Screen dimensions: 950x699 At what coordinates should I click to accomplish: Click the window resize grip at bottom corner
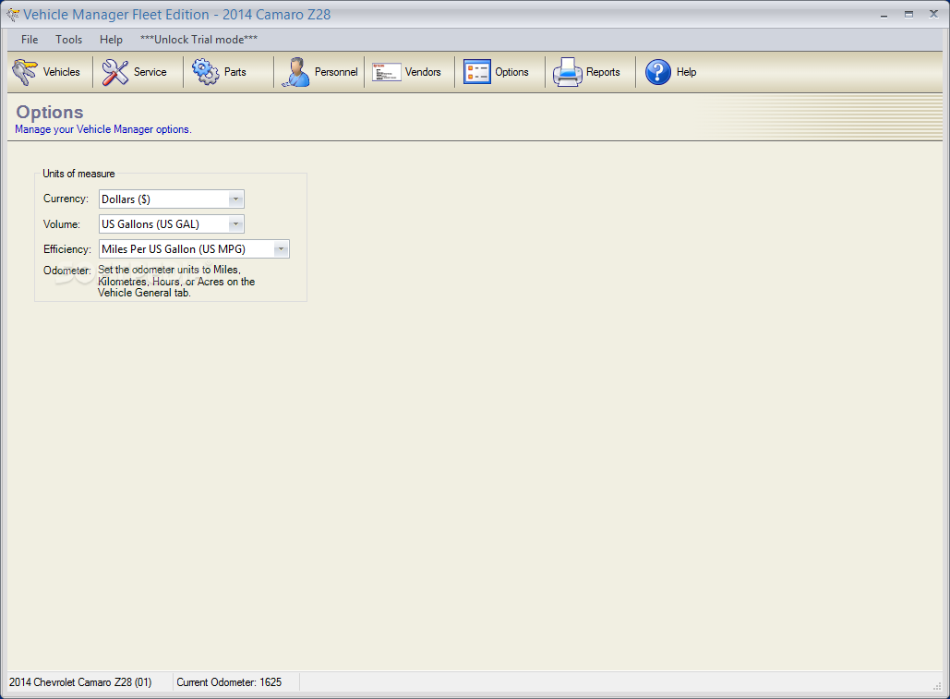point(937,686)
